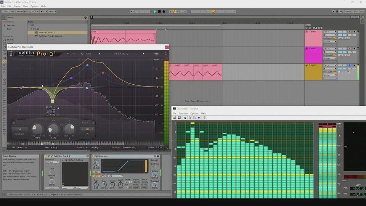Click the Copy button in Pro-Q 2 header

coord(88,53)
